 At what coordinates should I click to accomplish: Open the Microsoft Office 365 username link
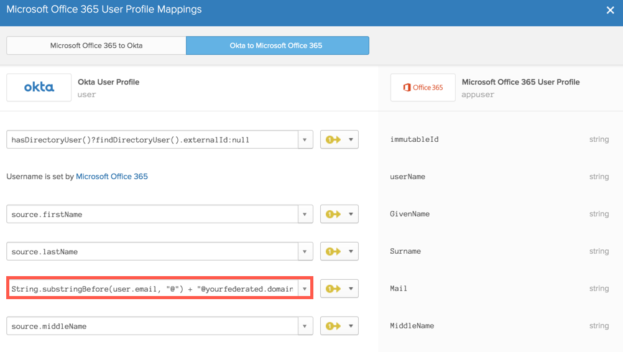coord(112,177)
